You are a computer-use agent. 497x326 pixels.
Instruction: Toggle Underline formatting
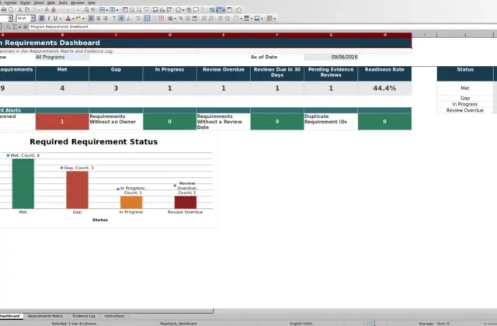coord(55,19)
